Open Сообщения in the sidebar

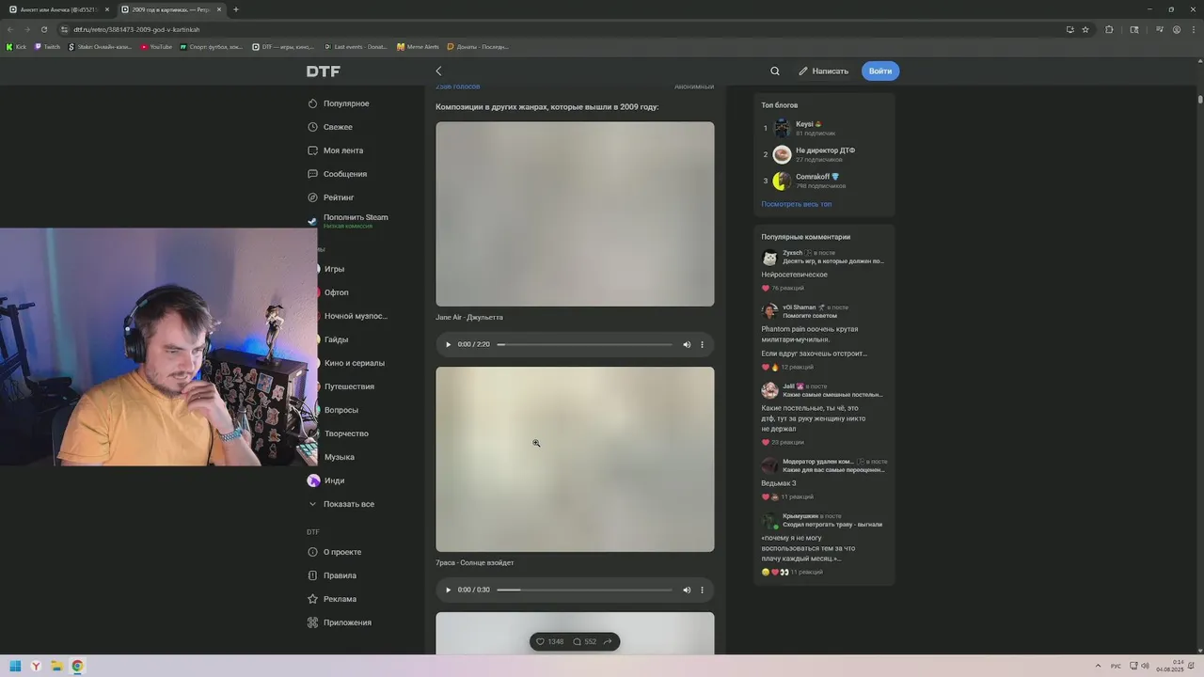338,174
